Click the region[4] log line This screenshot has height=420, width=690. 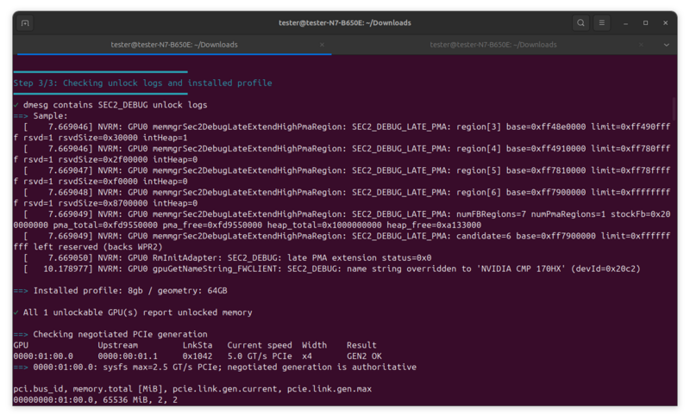click(342, 154)
